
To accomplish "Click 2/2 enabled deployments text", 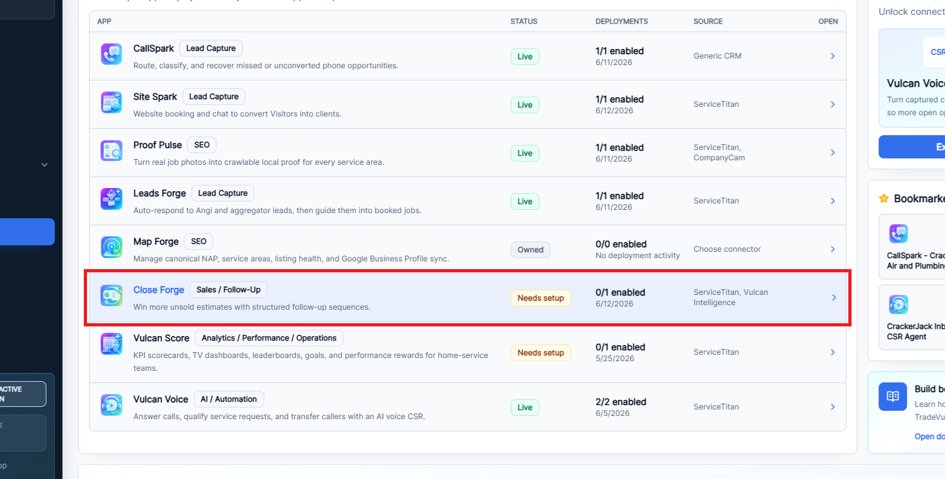I will point(619,402).
